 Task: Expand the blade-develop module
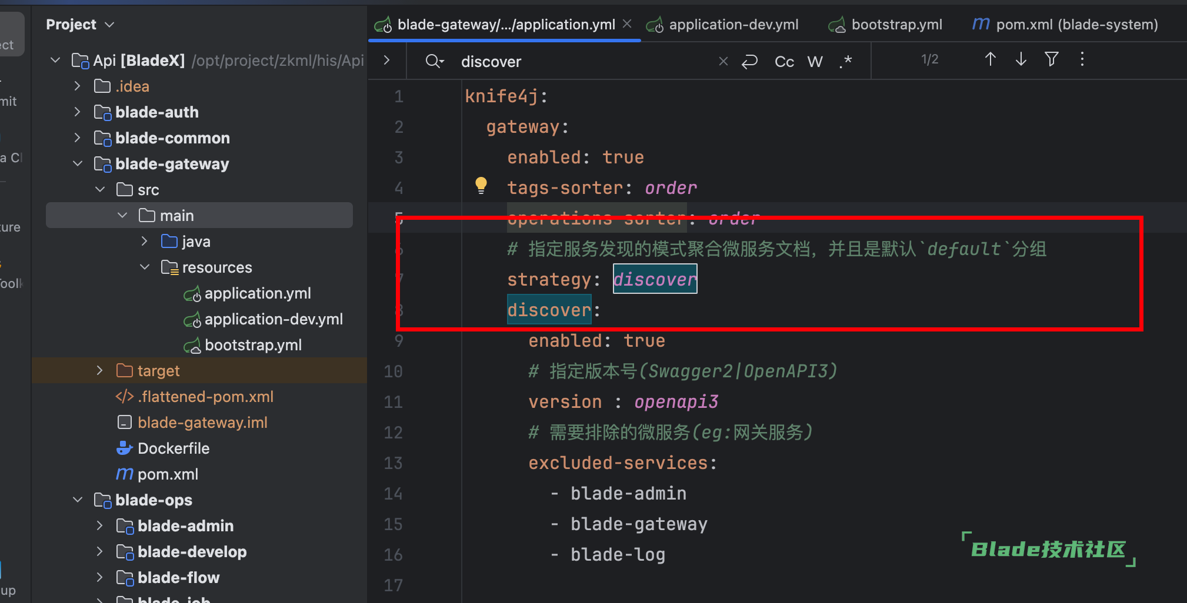coord(100,552)
